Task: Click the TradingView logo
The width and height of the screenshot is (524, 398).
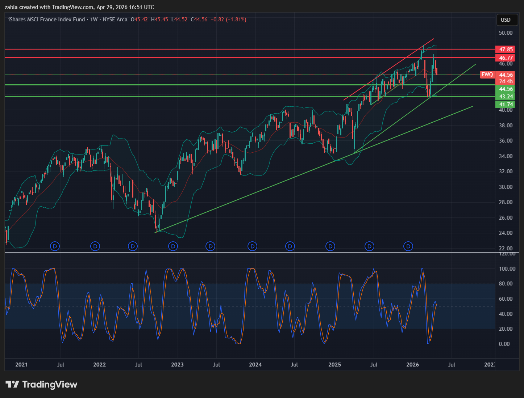Action: click(41, 384)
